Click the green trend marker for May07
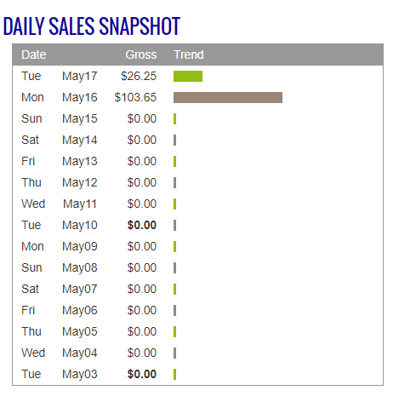 [175, 289]
